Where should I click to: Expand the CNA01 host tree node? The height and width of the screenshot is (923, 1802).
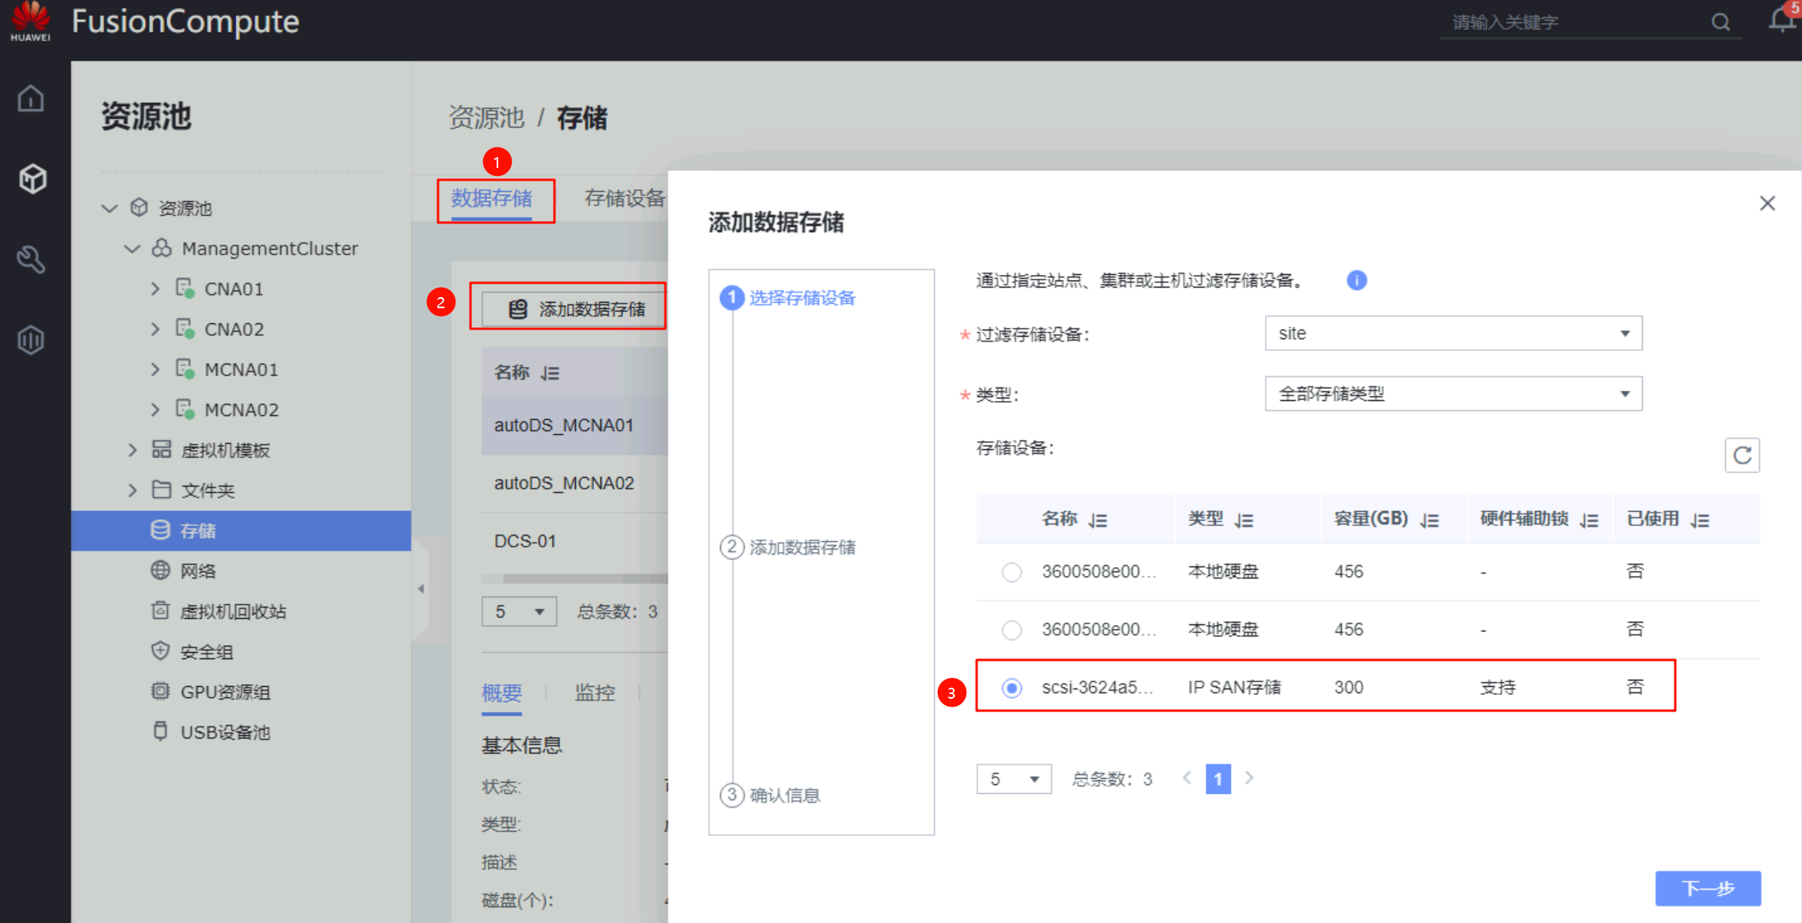tap(155, 289)
